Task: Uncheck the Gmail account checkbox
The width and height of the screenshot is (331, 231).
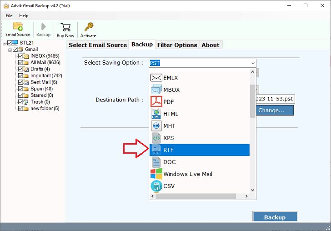Action: point(15,50)
